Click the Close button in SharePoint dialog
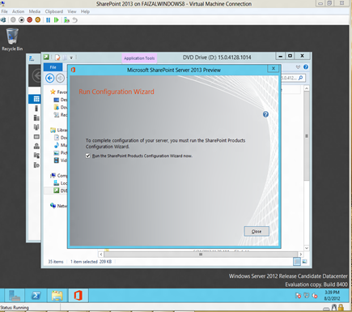 pos(257,231)
